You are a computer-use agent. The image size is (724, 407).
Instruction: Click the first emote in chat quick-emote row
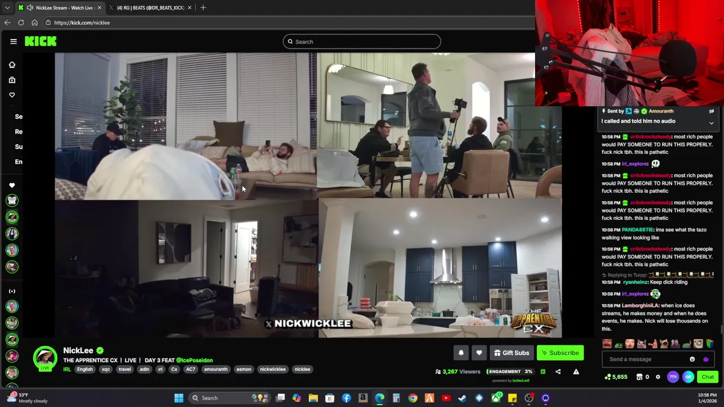(607, 344)
